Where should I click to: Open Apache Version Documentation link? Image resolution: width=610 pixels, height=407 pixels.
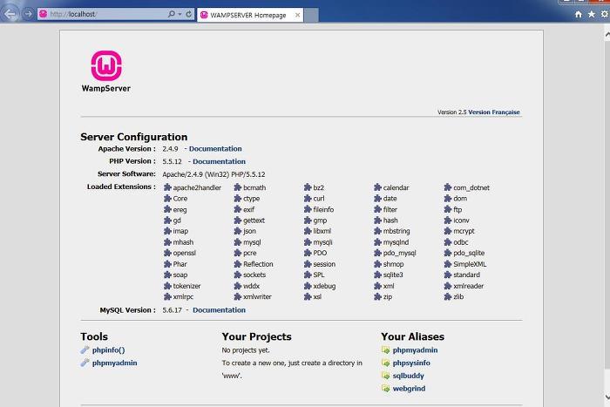(x=215, y=149)
